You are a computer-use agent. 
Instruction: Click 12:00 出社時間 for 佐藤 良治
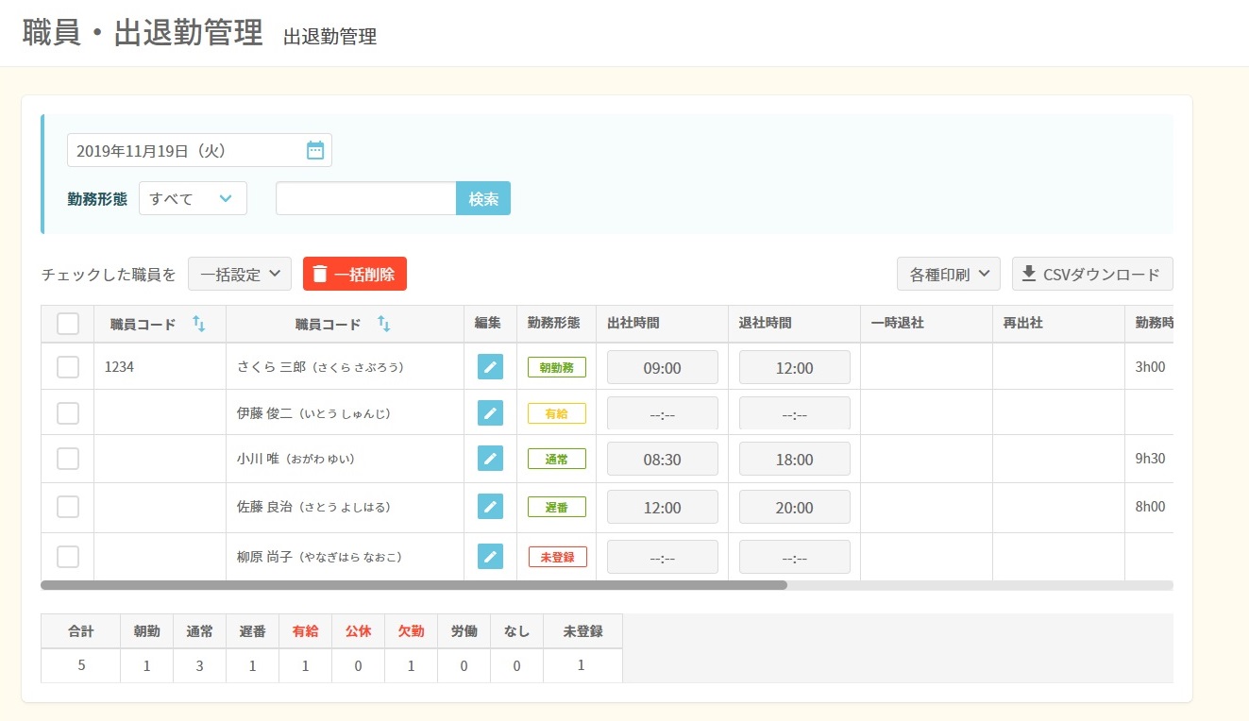[662, 507]
